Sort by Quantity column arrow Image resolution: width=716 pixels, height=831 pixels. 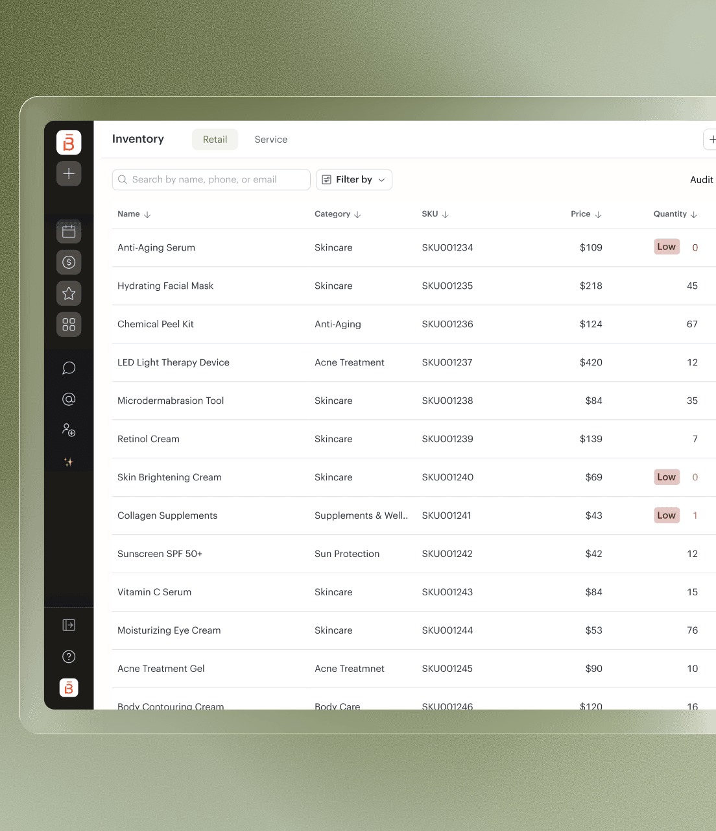[x=694, y=214]
